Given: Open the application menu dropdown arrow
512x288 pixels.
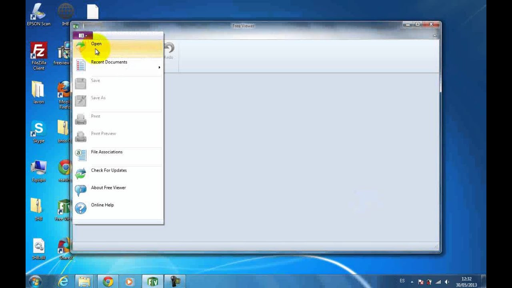Looking at the screenshot, I should coord(86,35).
